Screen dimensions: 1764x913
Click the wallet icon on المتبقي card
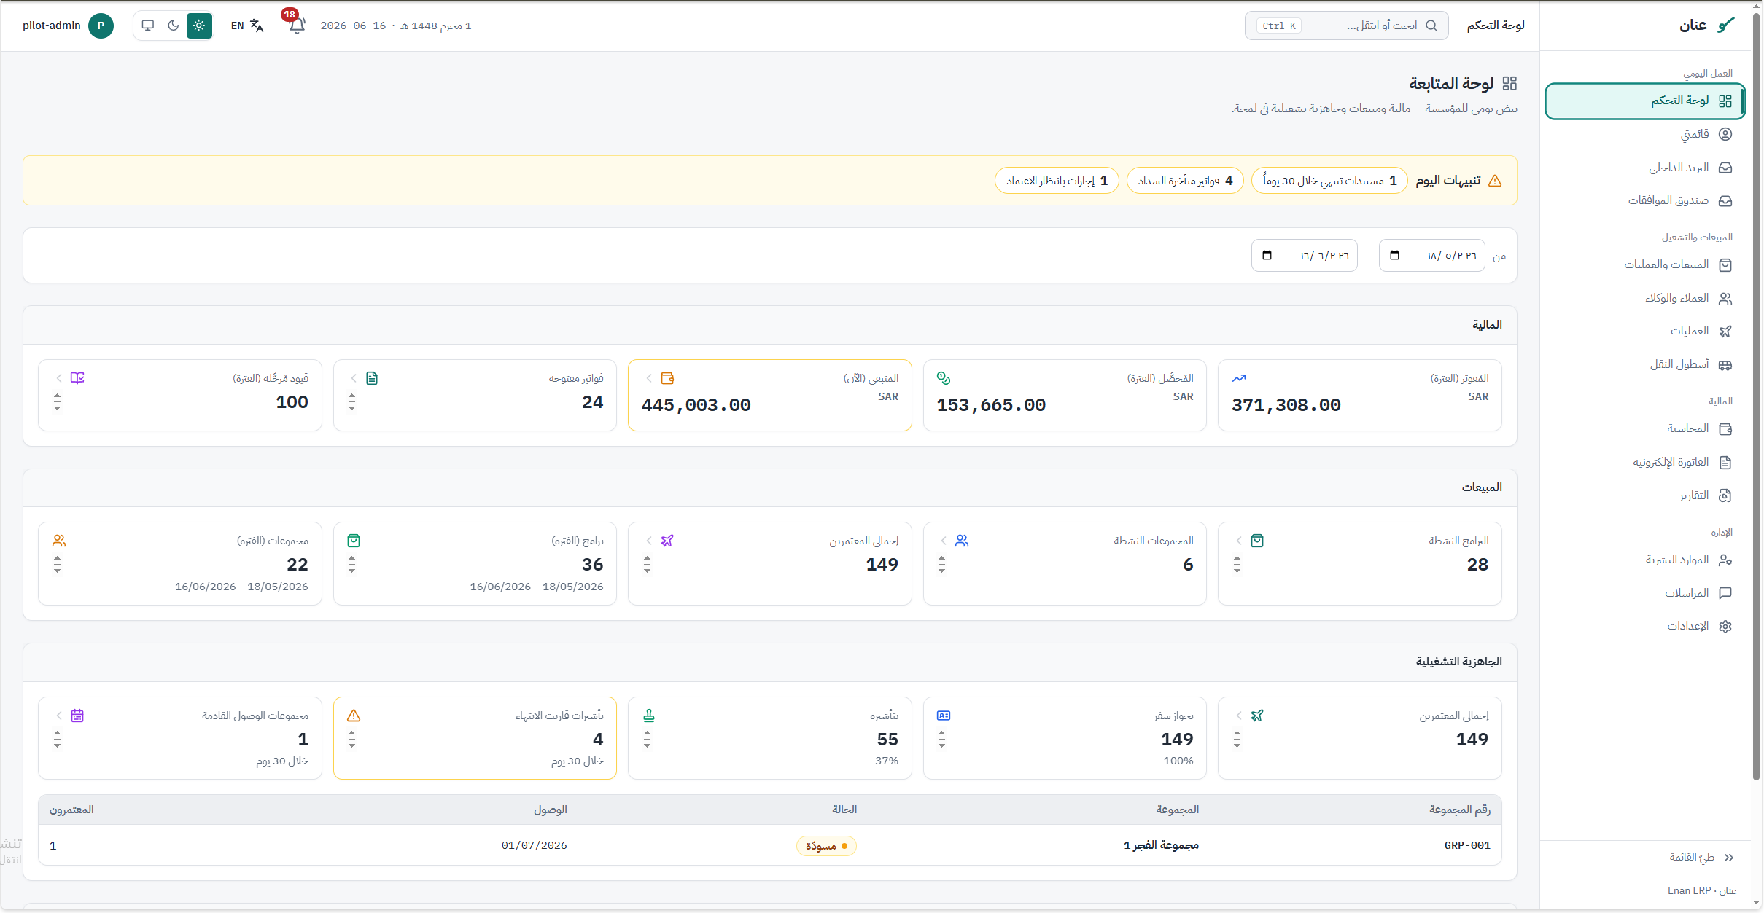coord(667,378)
